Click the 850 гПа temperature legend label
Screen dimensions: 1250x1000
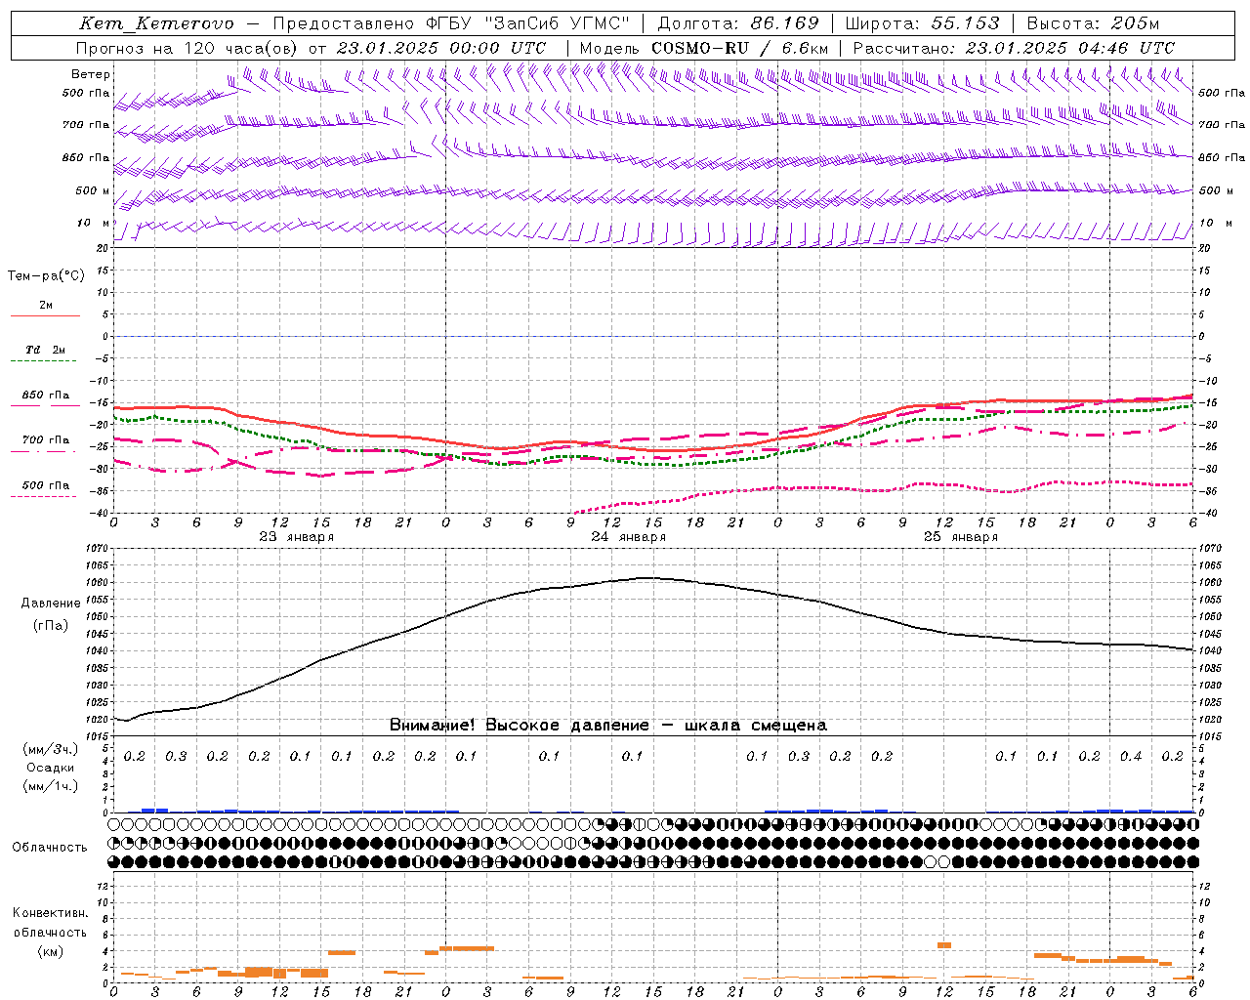pyautogui.click(x=46, y=396)
